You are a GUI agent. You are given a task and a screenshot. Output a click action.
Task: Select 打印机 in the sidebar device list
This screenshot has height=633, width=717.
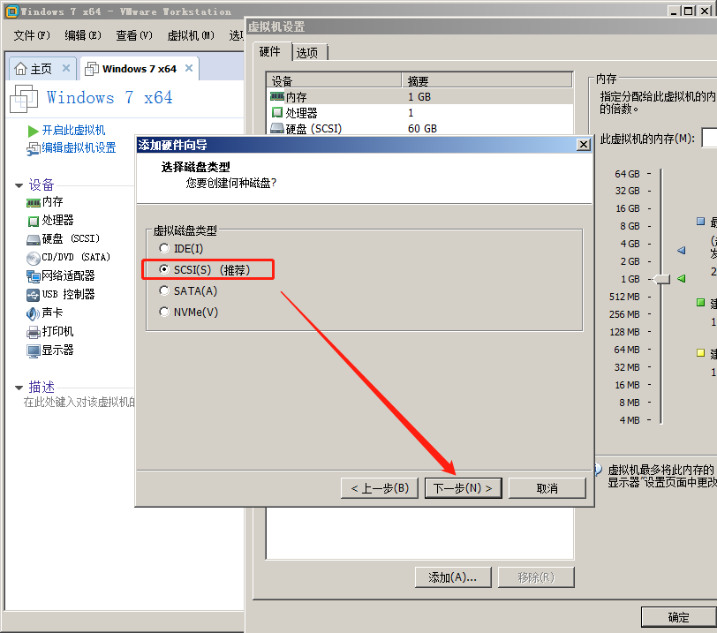57,331
